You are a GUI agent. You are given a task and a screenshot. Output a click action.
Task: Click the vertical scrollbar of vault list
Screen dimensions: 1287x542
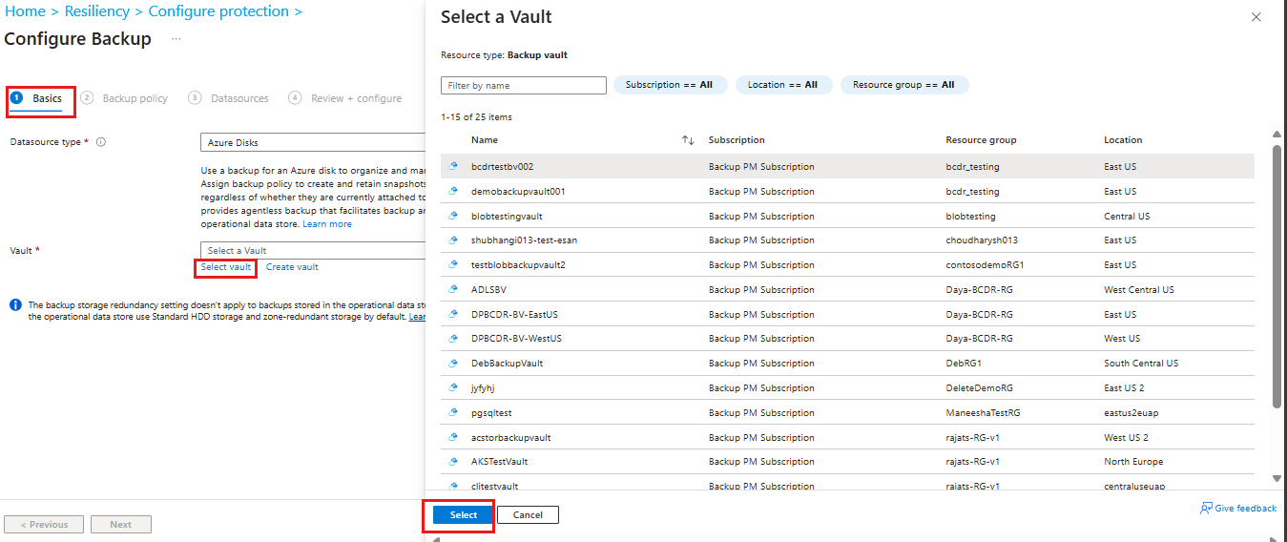tap(1277, 277)
